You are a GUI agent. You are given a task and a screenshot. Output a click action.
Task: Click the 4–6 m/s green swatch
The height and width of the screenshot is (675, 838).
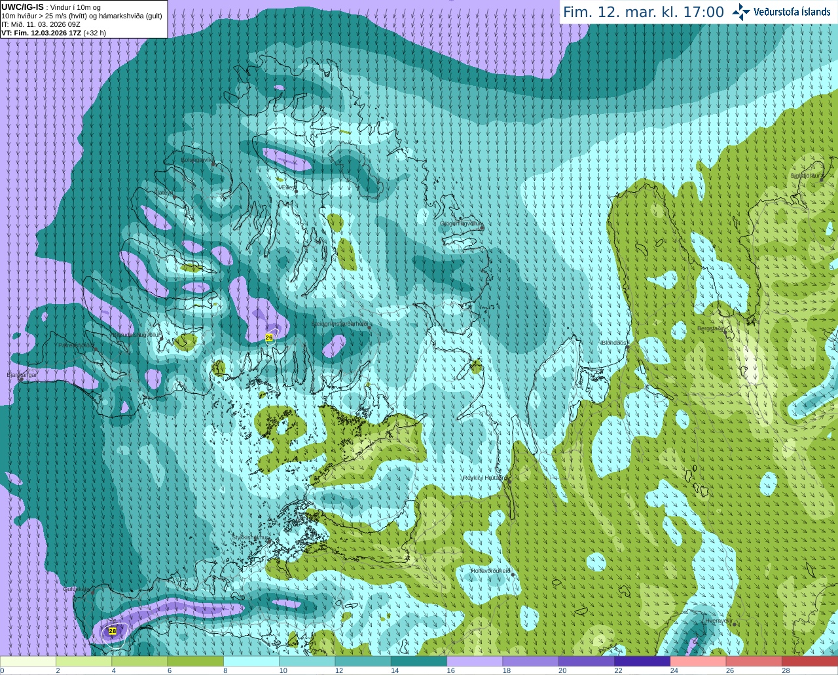click(140, 661)
